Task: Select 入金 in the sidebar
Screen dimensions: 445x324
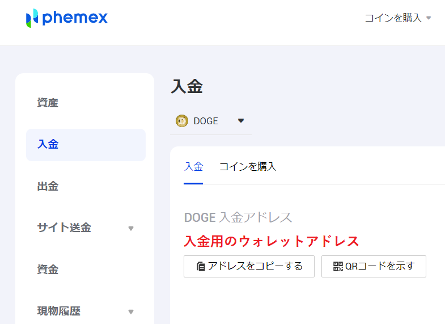Action: 86,145
